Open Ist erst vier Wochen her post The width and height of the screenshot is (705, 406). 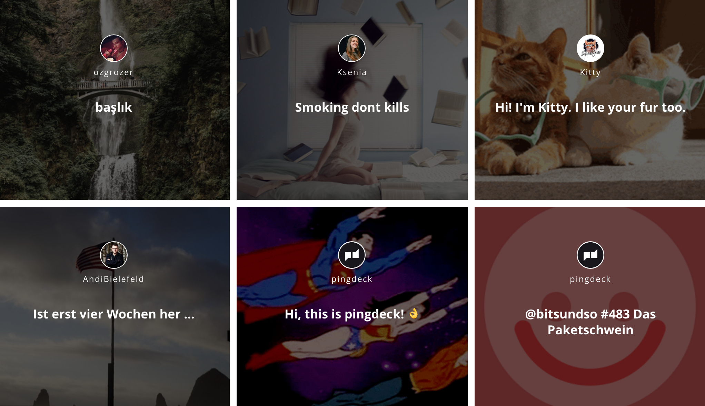click(114, 314)
